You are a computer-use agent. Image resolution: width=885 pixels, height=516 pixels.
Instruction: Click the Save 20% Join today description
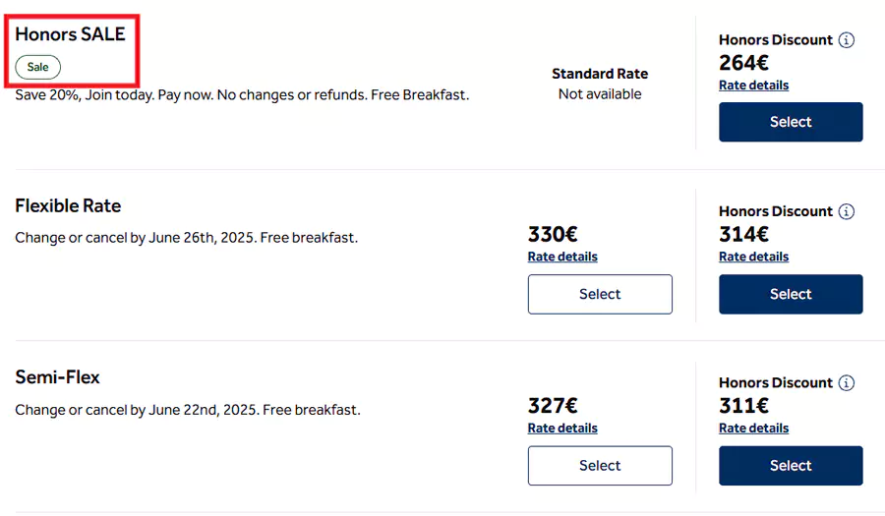coord(242,95)
